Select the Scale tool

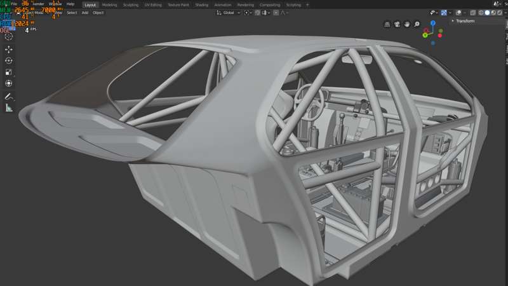coord(9,72)
